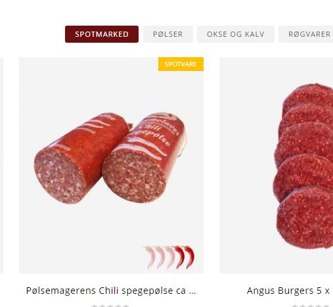Screen dimensions: 333x307
Task: Click the cut face of the left sausage
Action: (x=59, y=176)
